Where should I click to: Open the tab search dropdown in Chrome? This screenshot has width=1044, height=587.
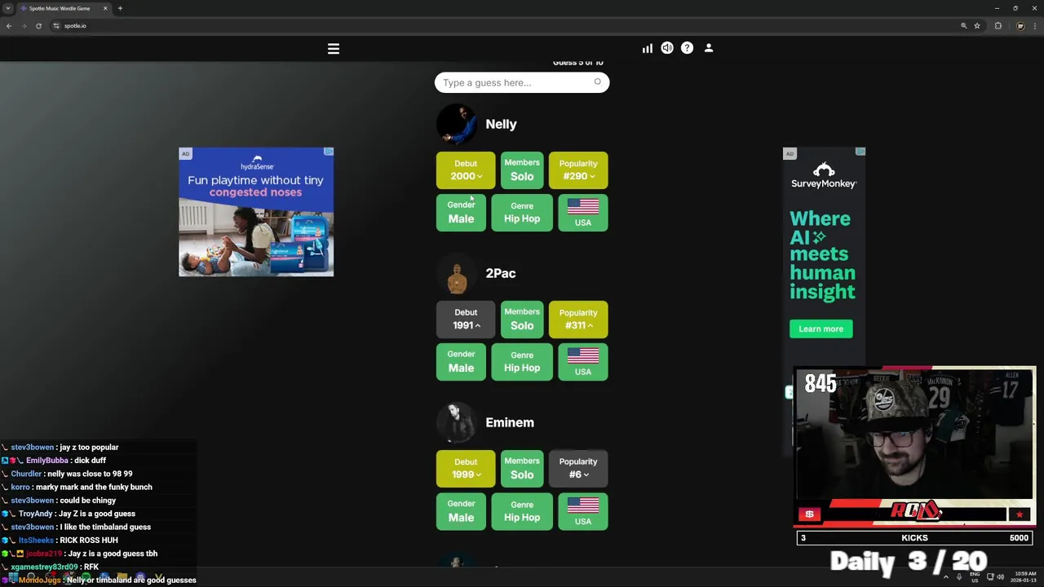pos(8,8)
